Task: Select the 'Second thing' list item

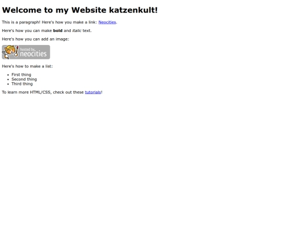Action: (24, 79)
